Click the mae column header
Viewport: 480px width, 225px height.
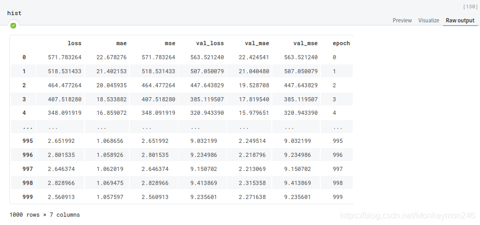(122, 43)
